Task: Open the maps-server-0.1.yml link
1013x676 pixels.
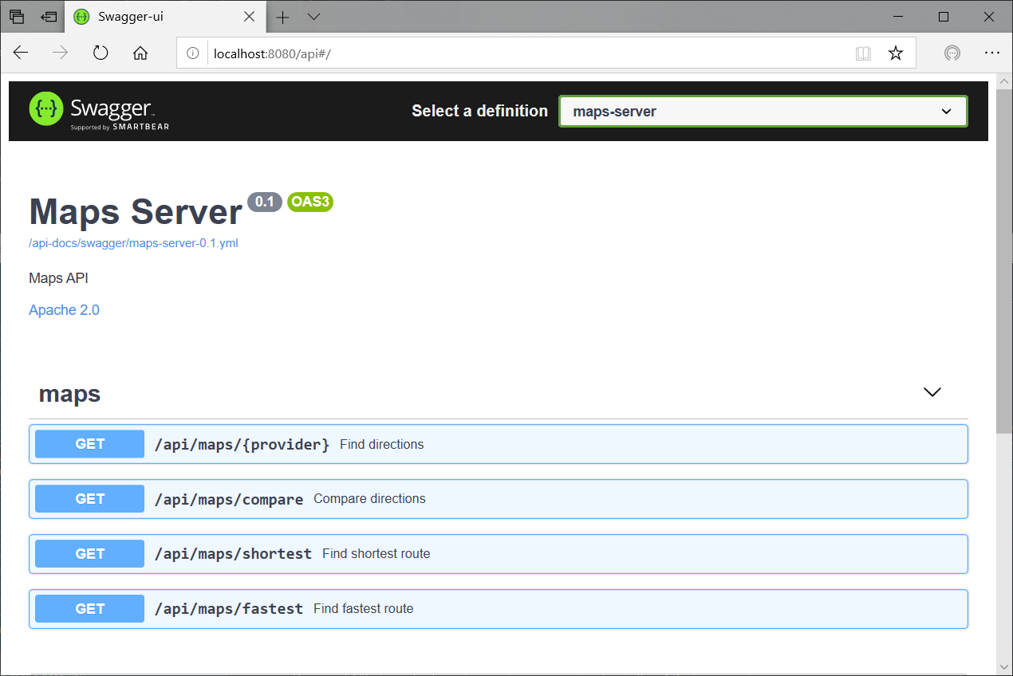Action: pos(133,243)
